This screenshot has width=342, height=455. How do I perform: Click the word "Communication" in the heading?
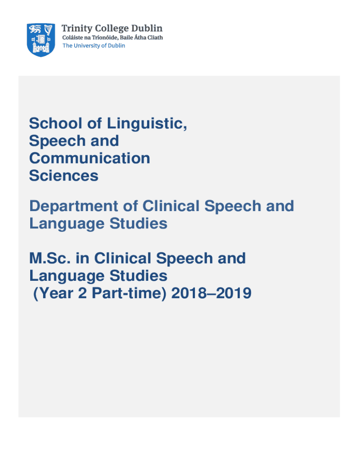(89, 158)
